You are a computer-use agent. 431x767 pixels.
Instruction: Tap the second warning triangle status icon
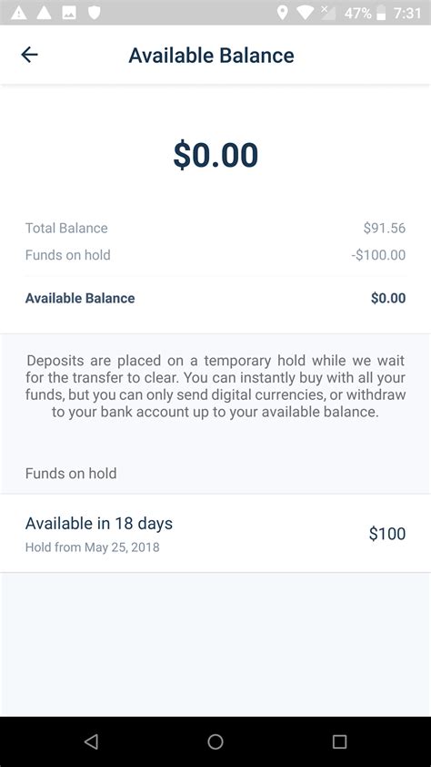click(x=44, y=13)
